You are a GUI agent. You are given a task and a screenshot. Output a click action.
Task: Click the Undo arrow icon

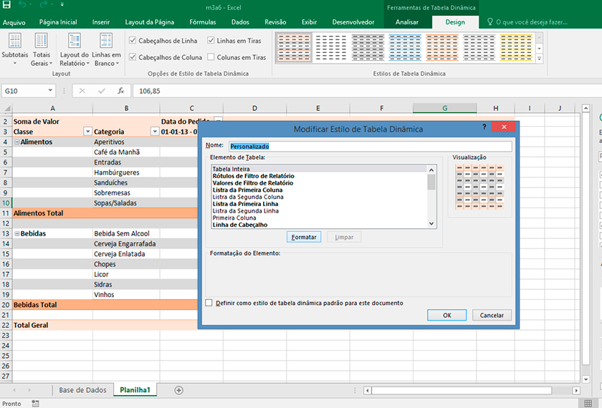tap(22, 4)
